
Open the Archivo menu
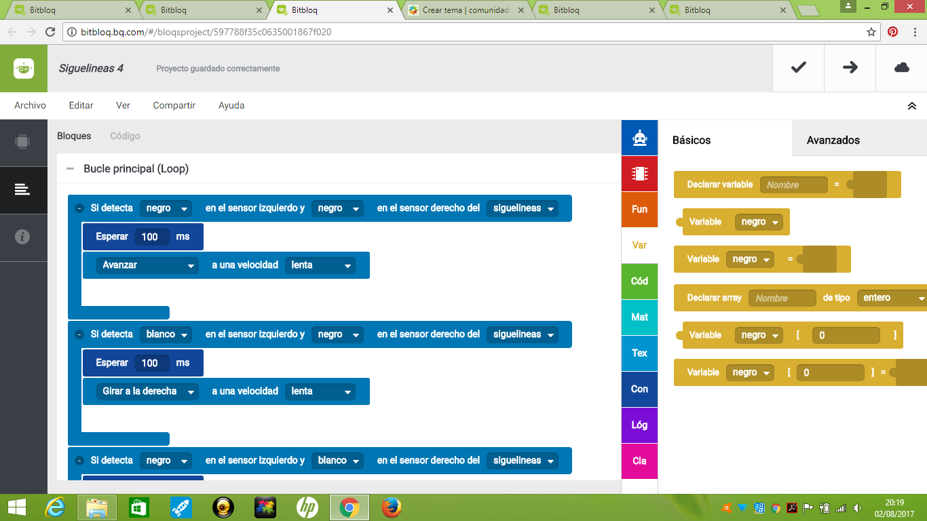click(30, 105)
